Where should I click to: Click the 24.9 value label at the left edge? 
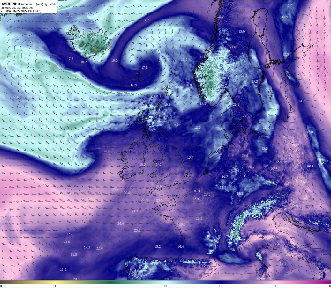pos(11,240)
